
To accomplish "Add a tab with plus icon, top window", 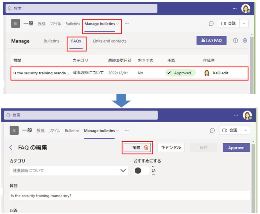I will [127, 23].
